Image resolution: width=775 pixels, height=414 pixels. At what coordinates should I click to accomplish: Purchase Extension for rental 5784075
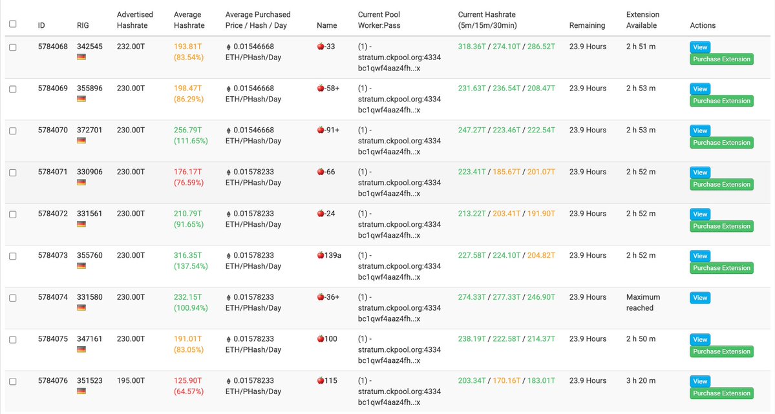click(x=721, y=351)
